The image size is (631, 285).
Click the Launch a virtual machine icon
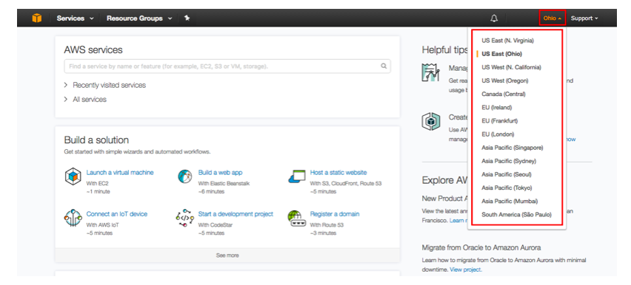click(73, 176)
